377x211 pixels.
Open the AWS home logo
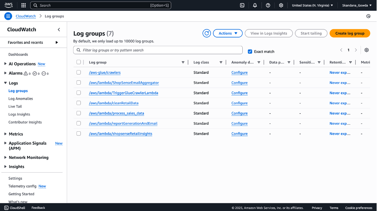[8, 5]
